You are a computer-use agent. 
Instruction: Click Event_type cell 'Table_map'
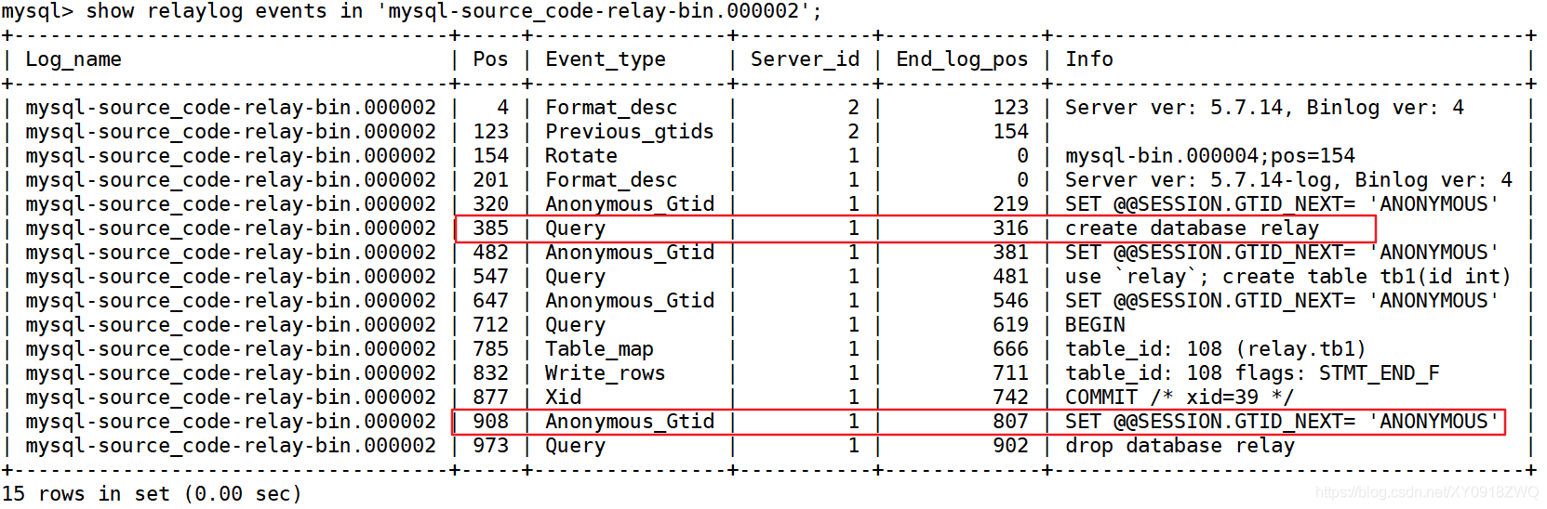coord(599,349)
